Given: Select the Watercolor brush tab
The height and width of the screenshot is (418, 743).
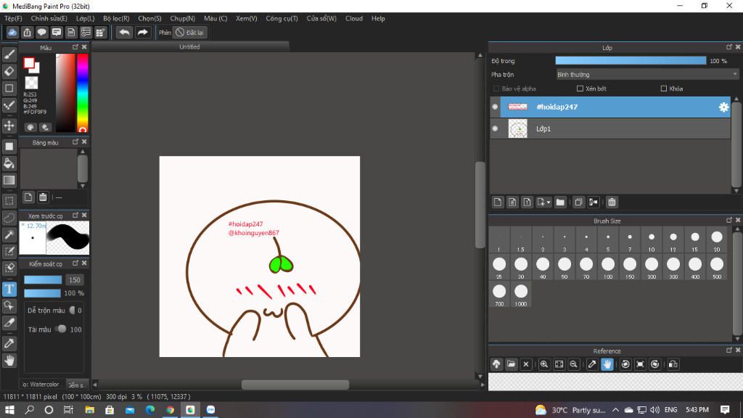Looking at the screenshot, I should (41, 385).
